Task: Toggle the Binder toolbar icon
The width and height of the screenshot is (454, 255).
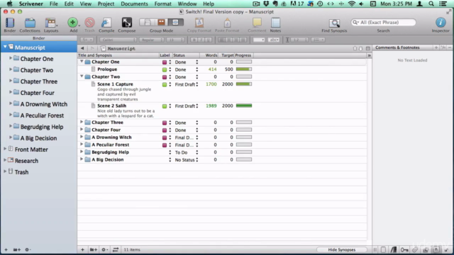Action: 10,23
